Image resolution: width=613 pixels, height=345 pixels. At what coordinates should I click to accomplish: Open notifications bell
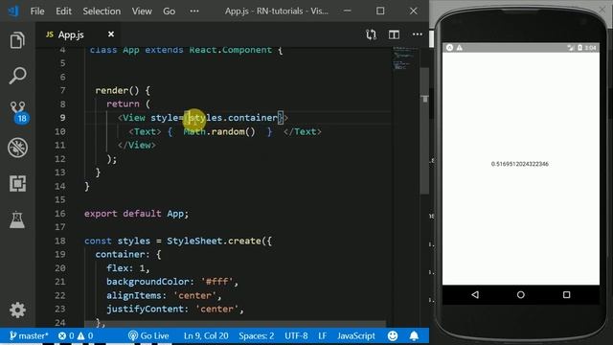point(414,335)
